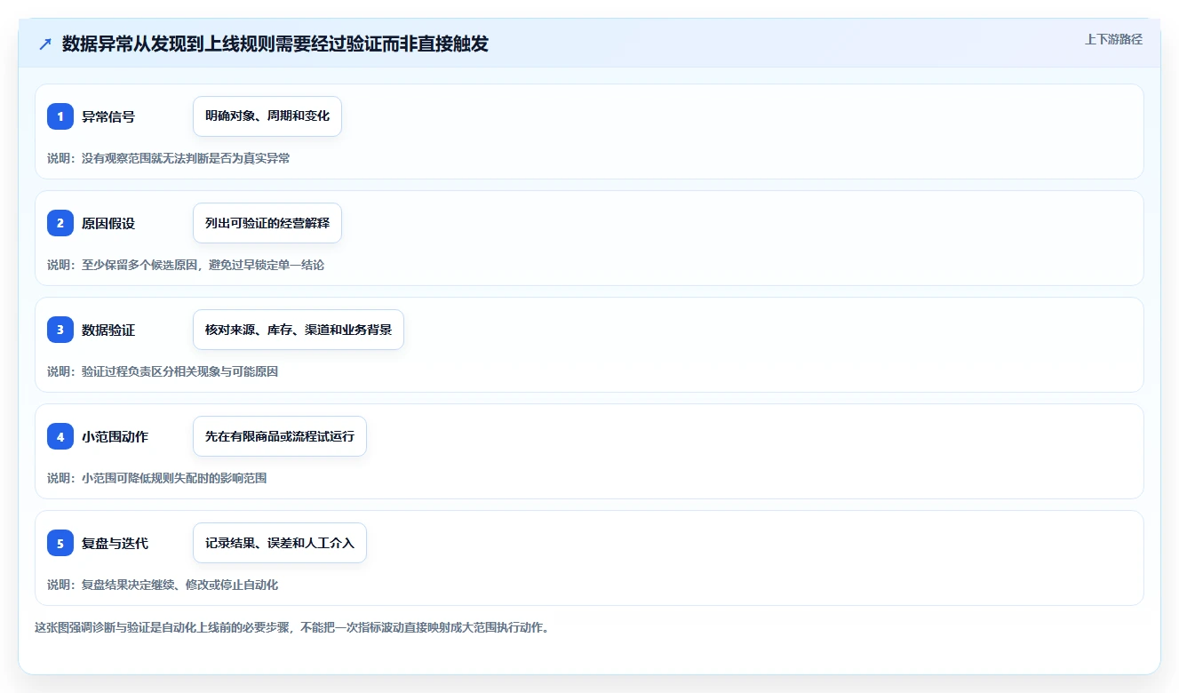Image resolution: width=1179 pixels, height=693 pixels.
Task: Click the note 验证过程负责区分相关现象与可能原因
Action: [x=179, y=371]
